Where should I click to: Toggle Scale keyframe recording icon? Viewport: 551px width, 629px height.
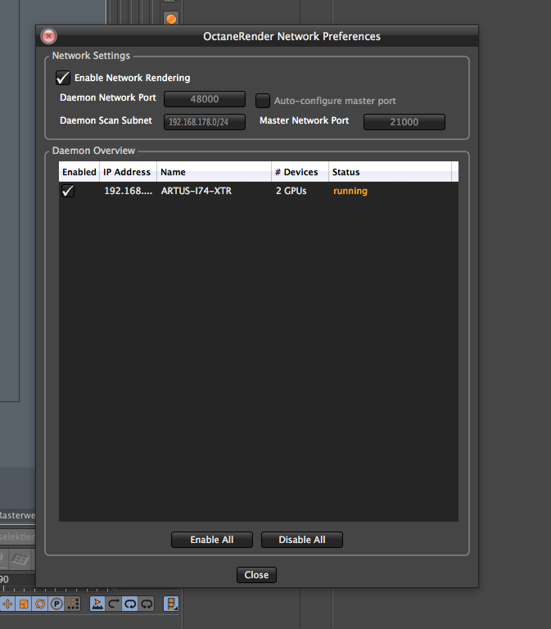tap(24, 604)
